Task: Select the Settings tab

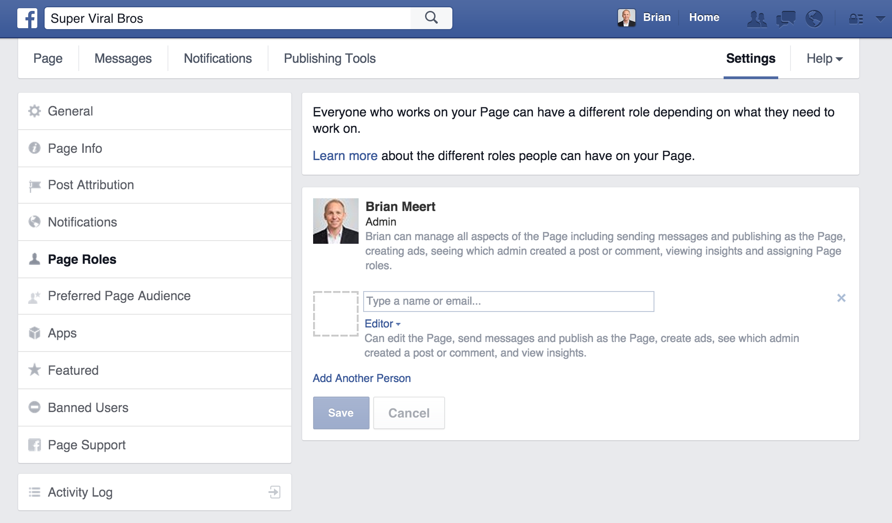Action: (x=750, y=58)
